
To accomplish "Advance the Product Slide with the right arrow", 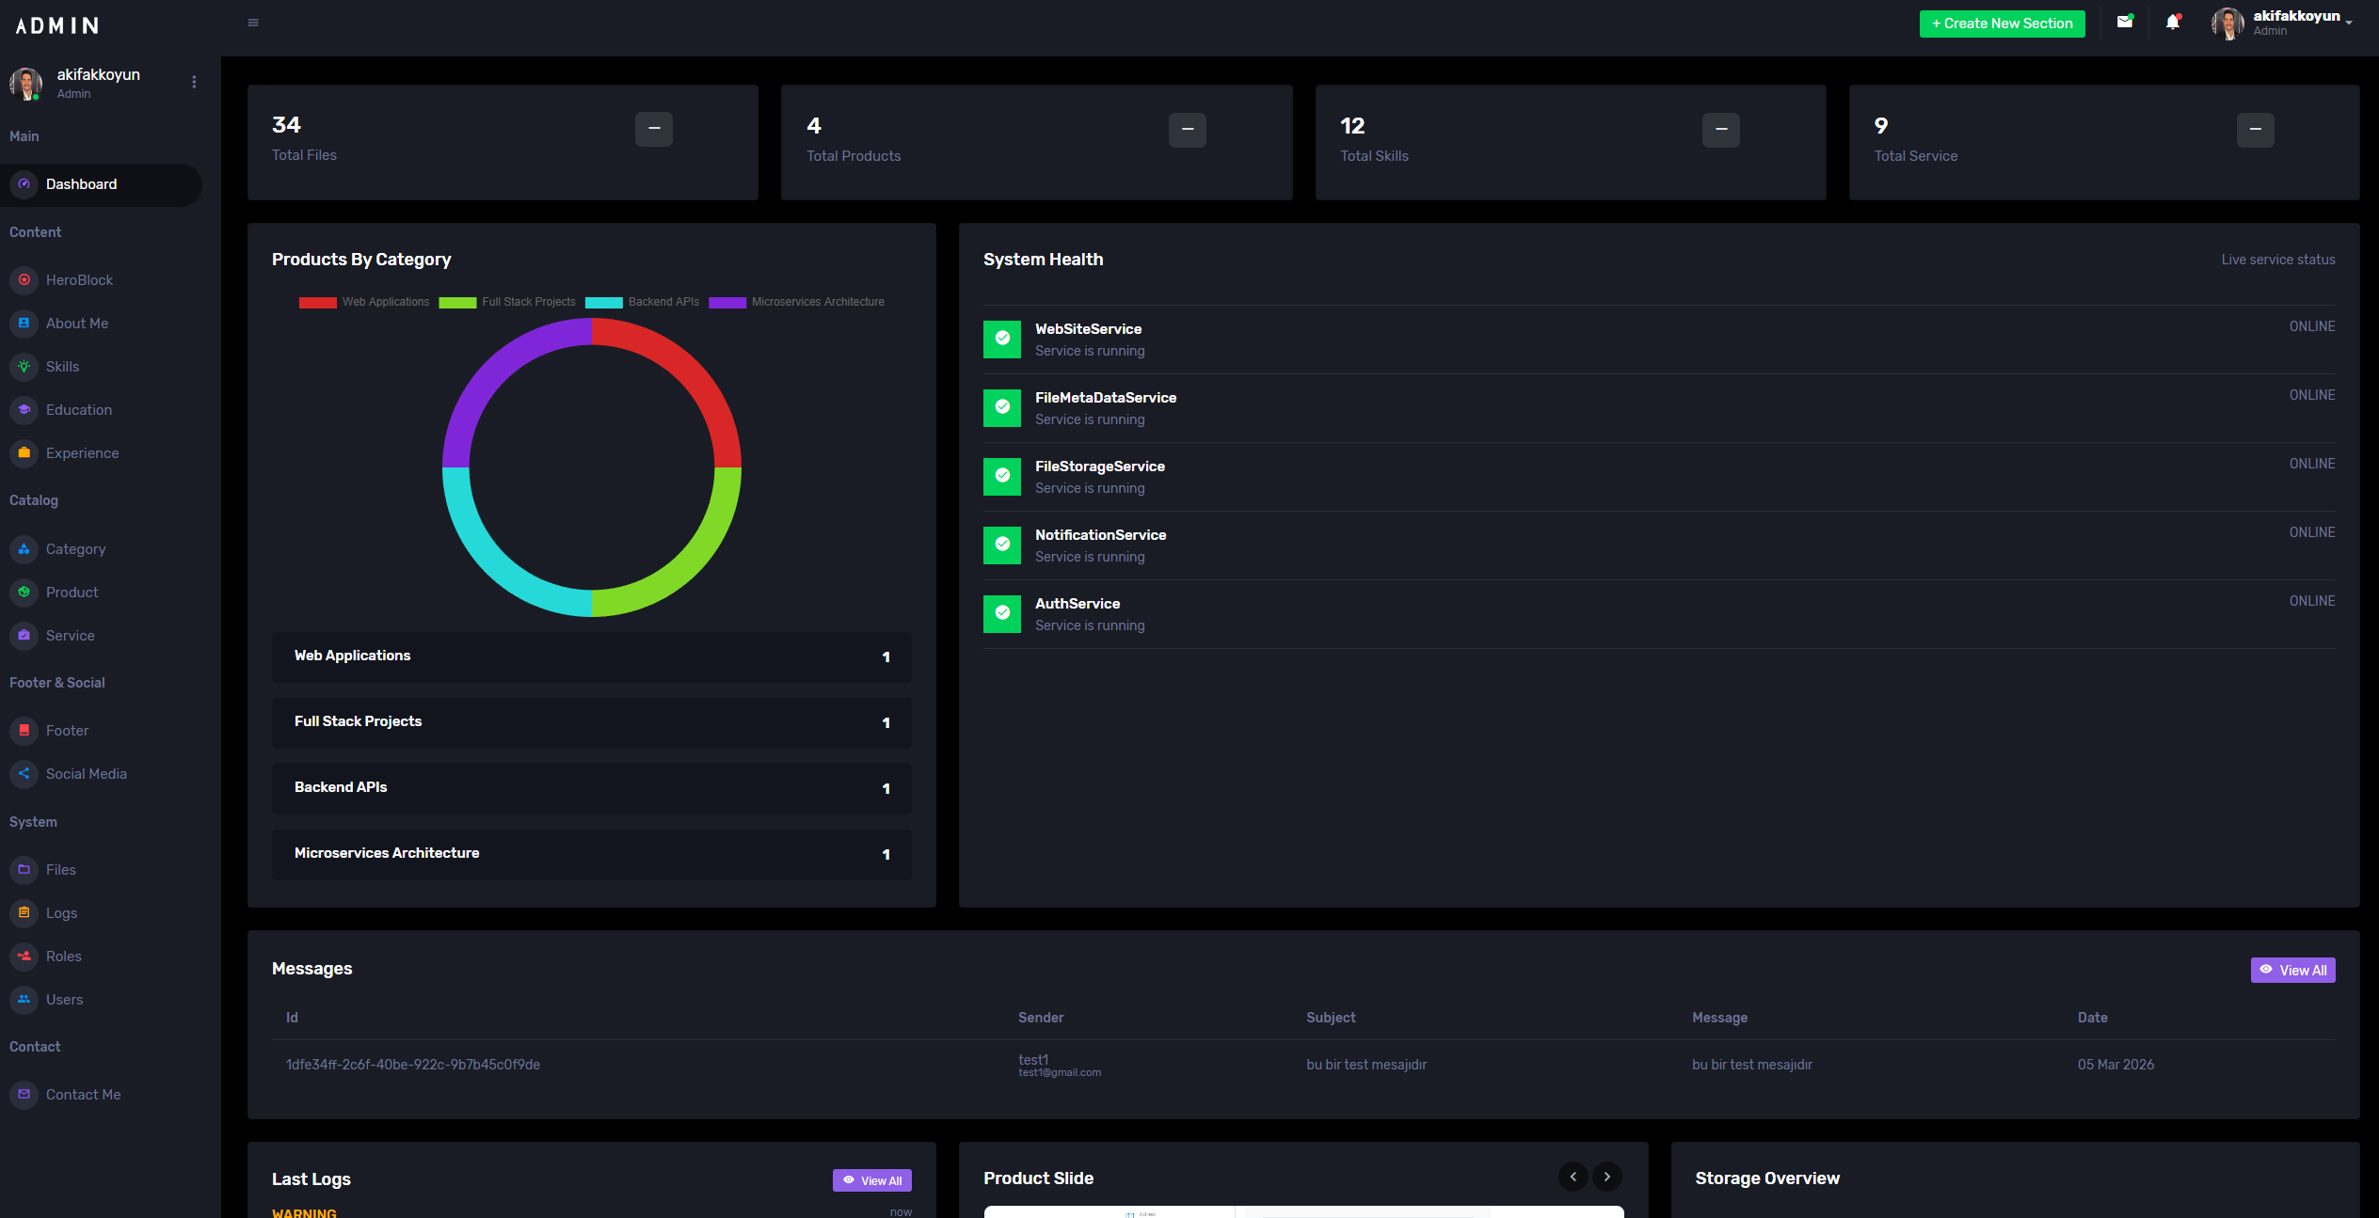I will pyautogui.click(x=1606, y=1177).
